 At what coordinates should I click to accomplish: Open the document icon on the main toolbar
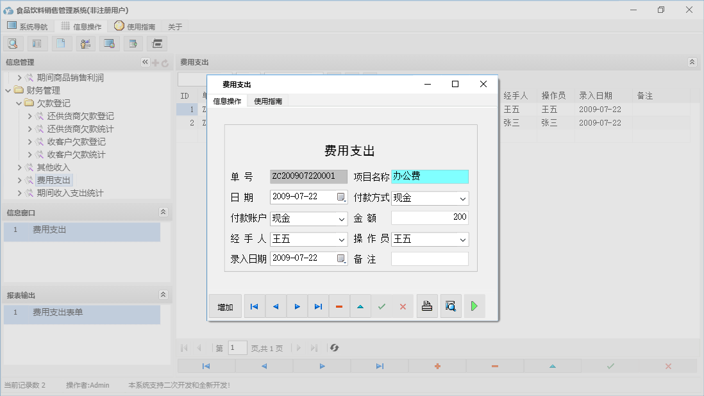pos(61,43)
